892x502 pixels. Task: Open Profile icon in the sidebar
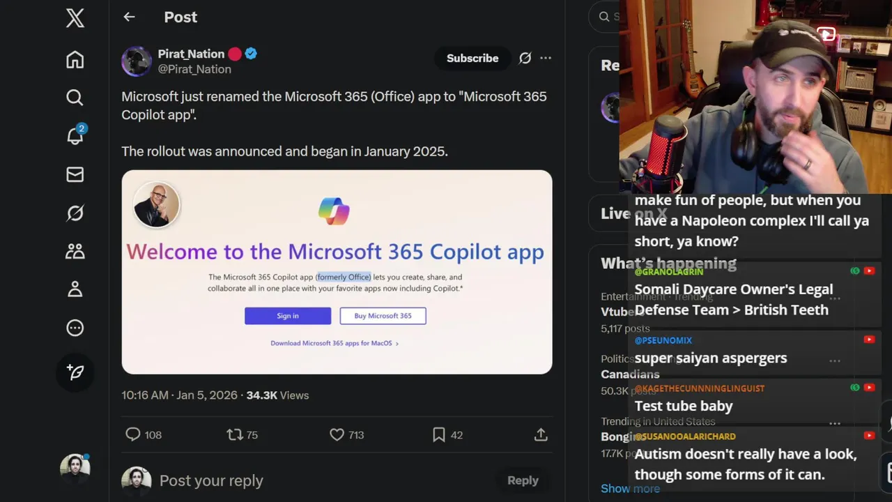coord(75,289)
